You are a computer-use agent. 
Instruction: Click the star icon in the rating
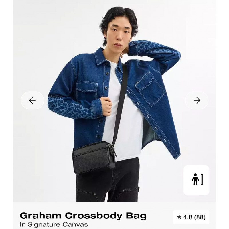(x=179, y=217)
